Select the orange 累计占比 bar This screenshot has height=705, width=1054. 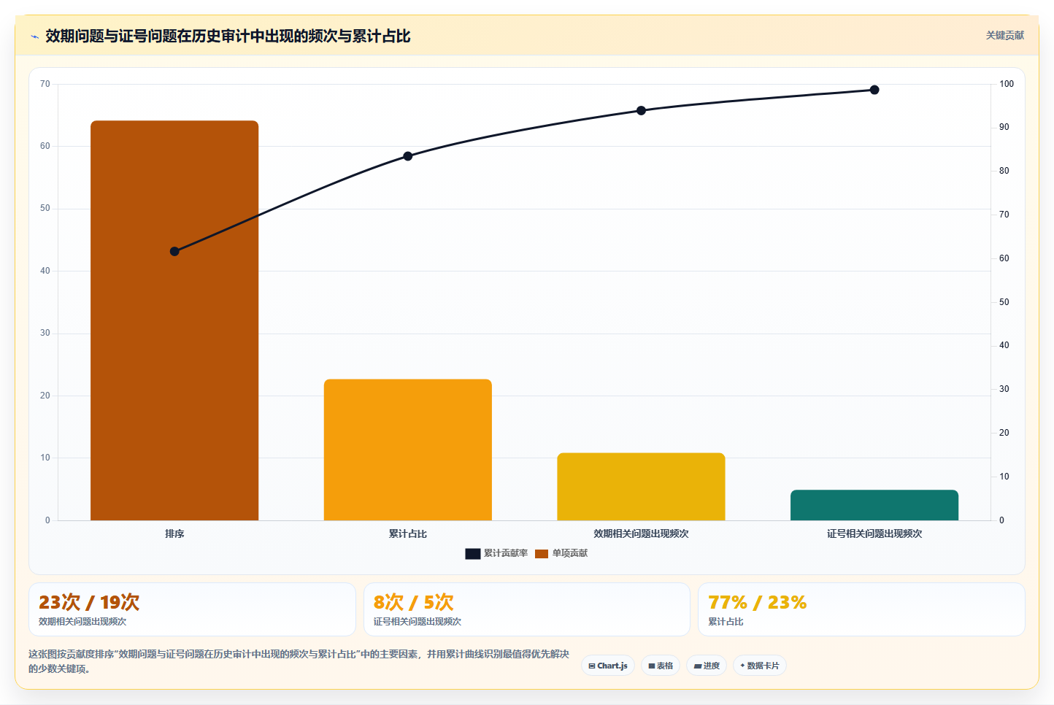[x=407, y=450]
